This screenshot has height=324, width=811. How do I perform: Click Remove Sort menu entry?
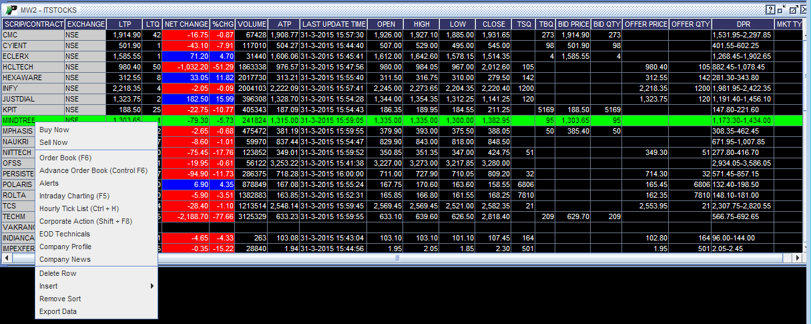(60, 299)
